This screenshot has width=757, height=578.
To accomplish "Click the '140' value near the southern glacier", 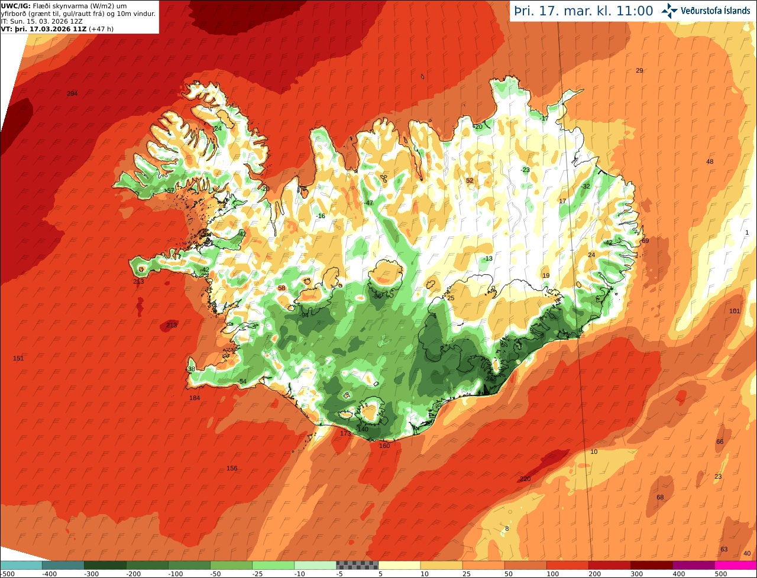I will (363, 429).
